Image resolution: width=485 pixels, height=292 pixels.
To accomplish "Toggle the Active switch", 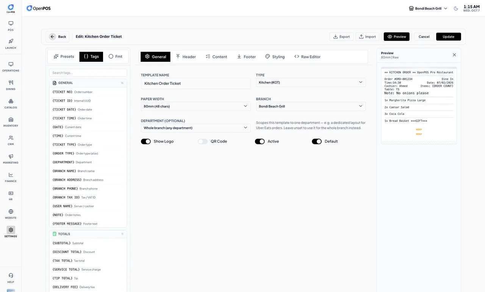I will pos(260,141).
